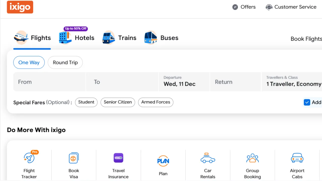The height and width of the screenshot is (181, 322).
Task: Click the Special Fares (Optional) label
Action: 43,103
